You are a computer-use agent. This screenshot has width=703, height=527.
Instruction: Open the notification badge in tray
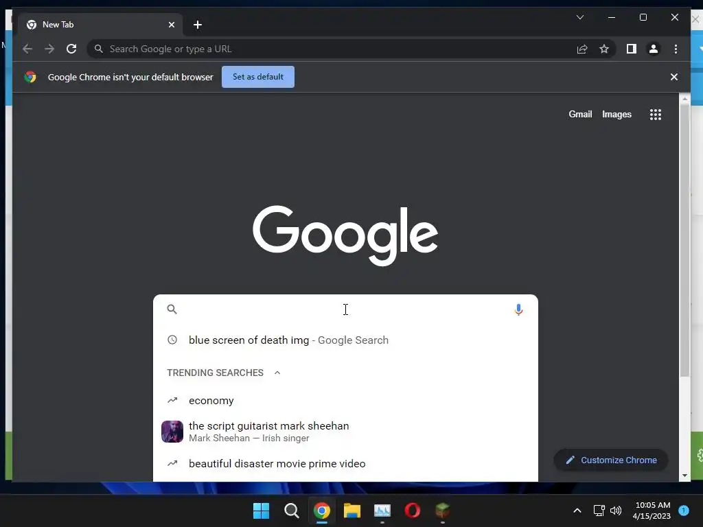tap(683, 510)
